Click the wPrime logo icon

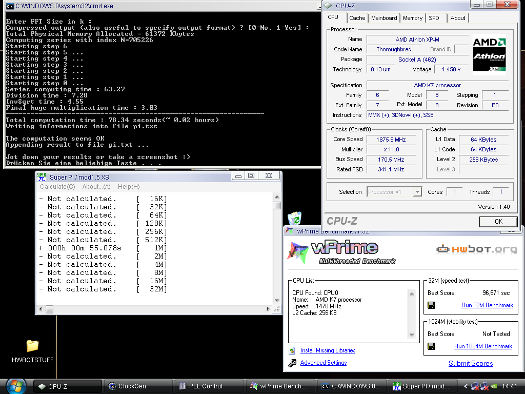click(298, 252)
